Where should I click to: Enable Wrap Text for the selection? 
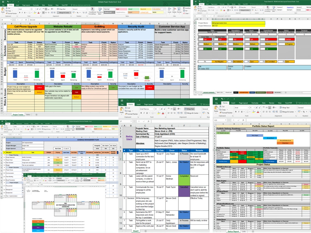[x=61, y=9]
